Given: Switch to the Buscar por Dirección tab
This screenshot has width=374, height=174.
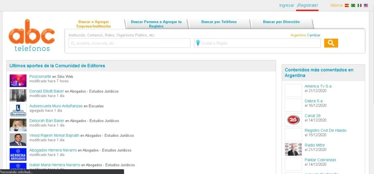Looking at the screenshot, I should [x=281, y=22].
